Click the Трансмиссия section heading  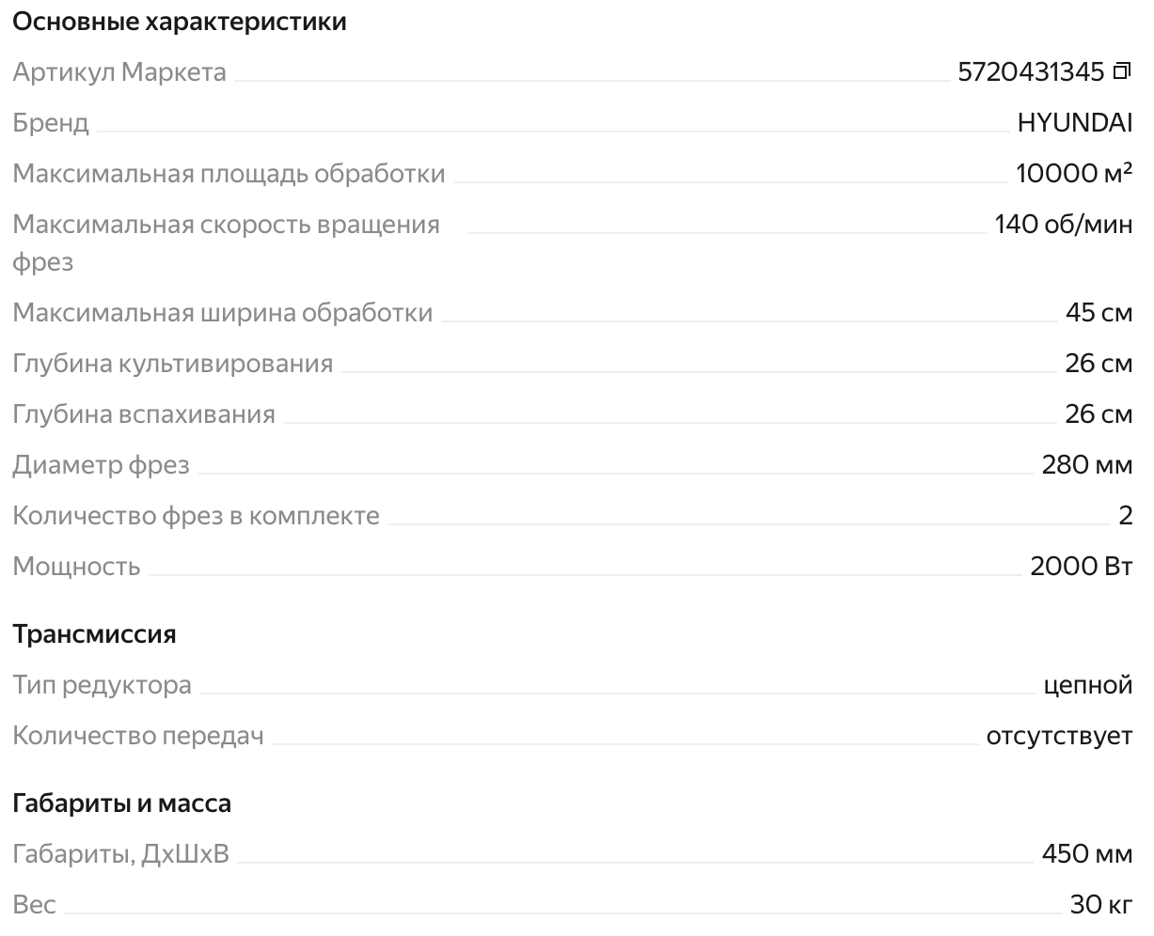tap(94, 633)
